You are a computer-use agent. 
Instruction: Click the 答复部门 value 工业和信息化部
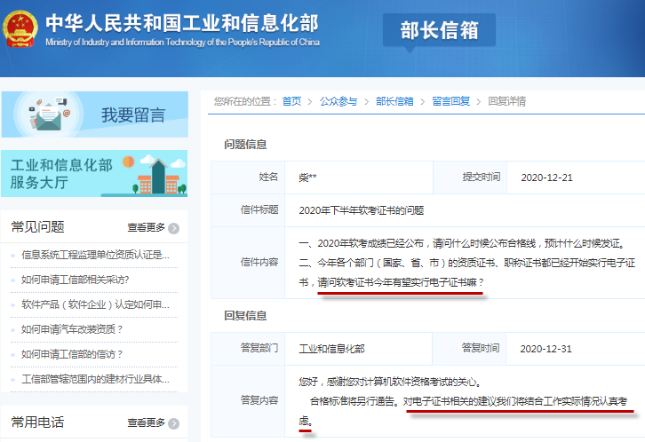[331, 349]
